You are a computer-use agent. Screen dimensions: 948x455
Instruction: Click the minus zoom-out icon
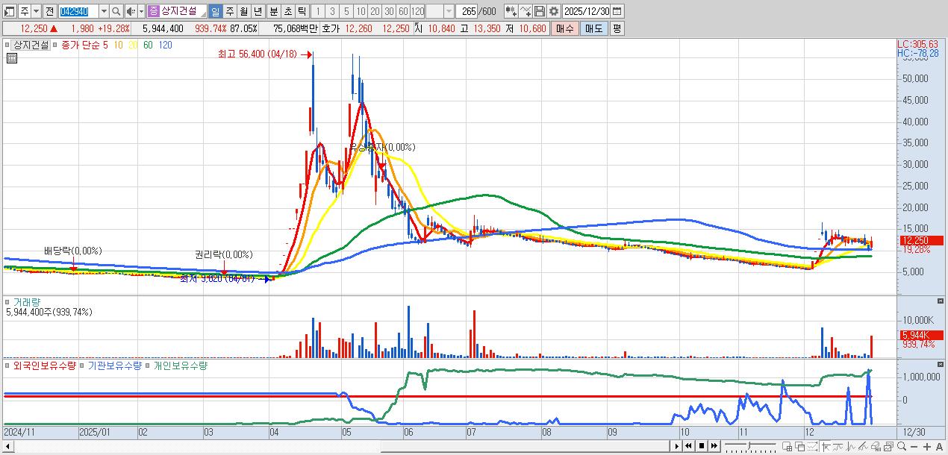point(914,446)
